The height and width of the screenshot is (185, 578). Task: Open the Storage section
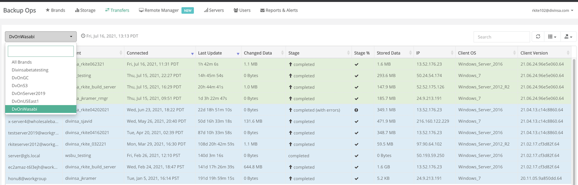point(85,10)
